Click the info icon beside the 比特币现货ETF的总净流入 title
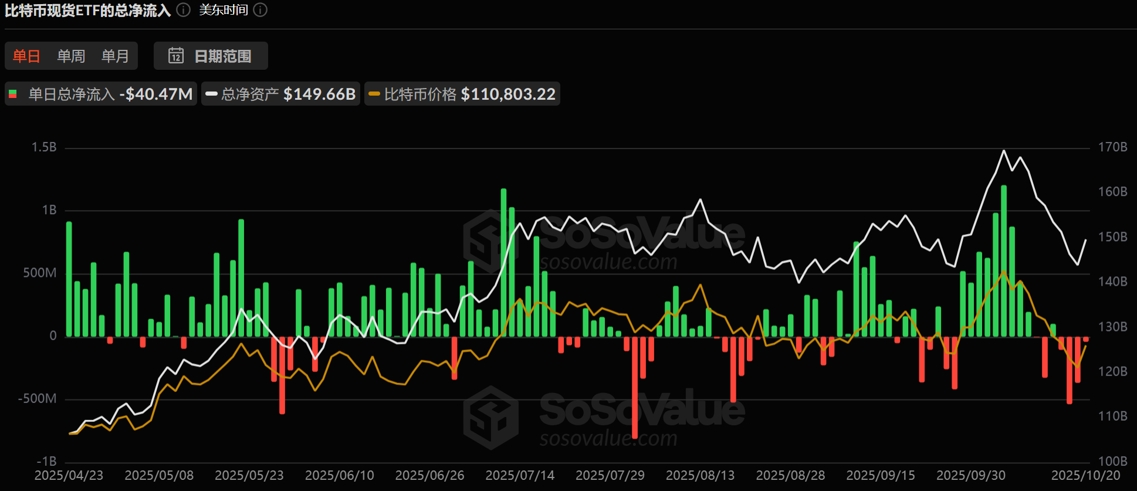Image resolution: width=1137 pixels, height=491 pixels. click(x=184, y=10)
